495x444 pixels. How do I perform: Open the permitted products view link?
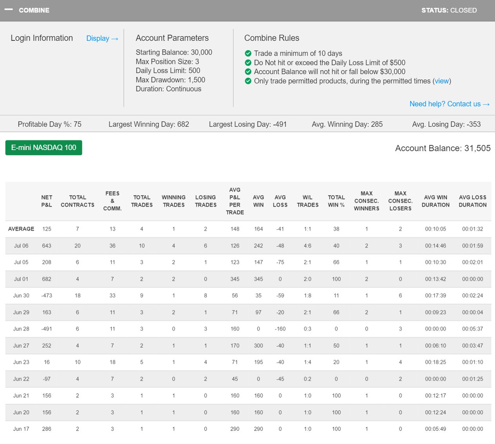tap(442, 81)
